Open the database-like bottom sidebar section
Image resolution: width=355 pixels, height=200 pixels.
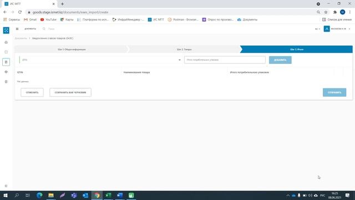point(6,82)
